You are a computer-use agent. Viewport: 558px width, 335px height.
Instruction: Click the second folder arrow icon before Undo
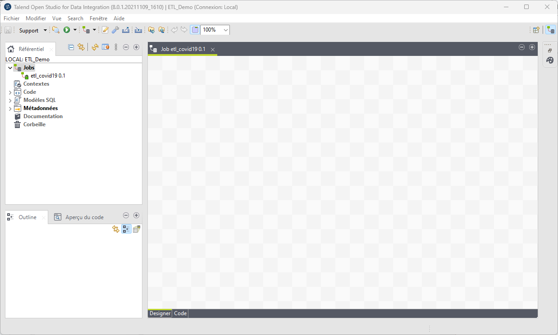(161, 30)
